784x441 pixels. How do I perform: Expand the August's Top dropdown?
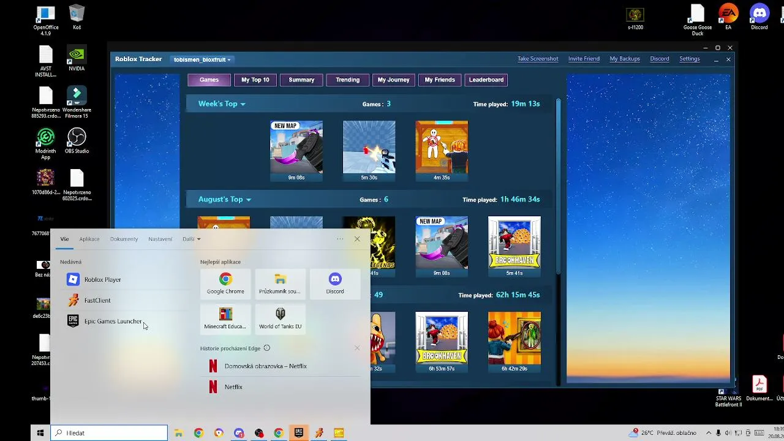(225, 200)
